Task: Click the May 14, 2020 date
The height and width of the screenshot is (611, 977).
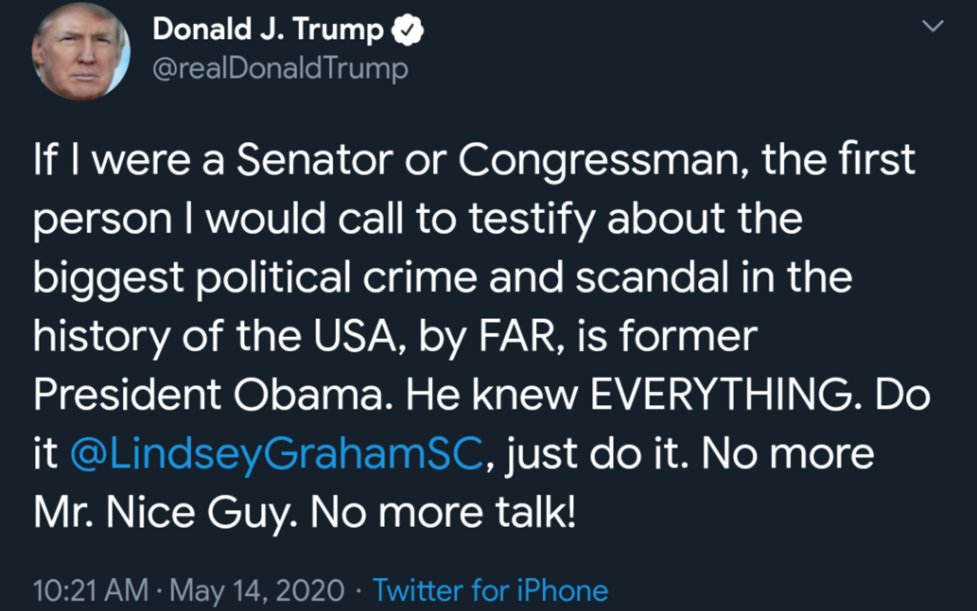Action: pyautogui.click(x=257, y=590)
